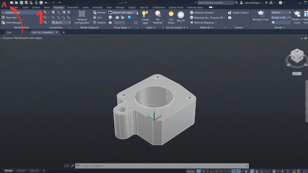Open the World coordinate system dropdown
This screenshot has width=308, height=173.
(69, 23)
